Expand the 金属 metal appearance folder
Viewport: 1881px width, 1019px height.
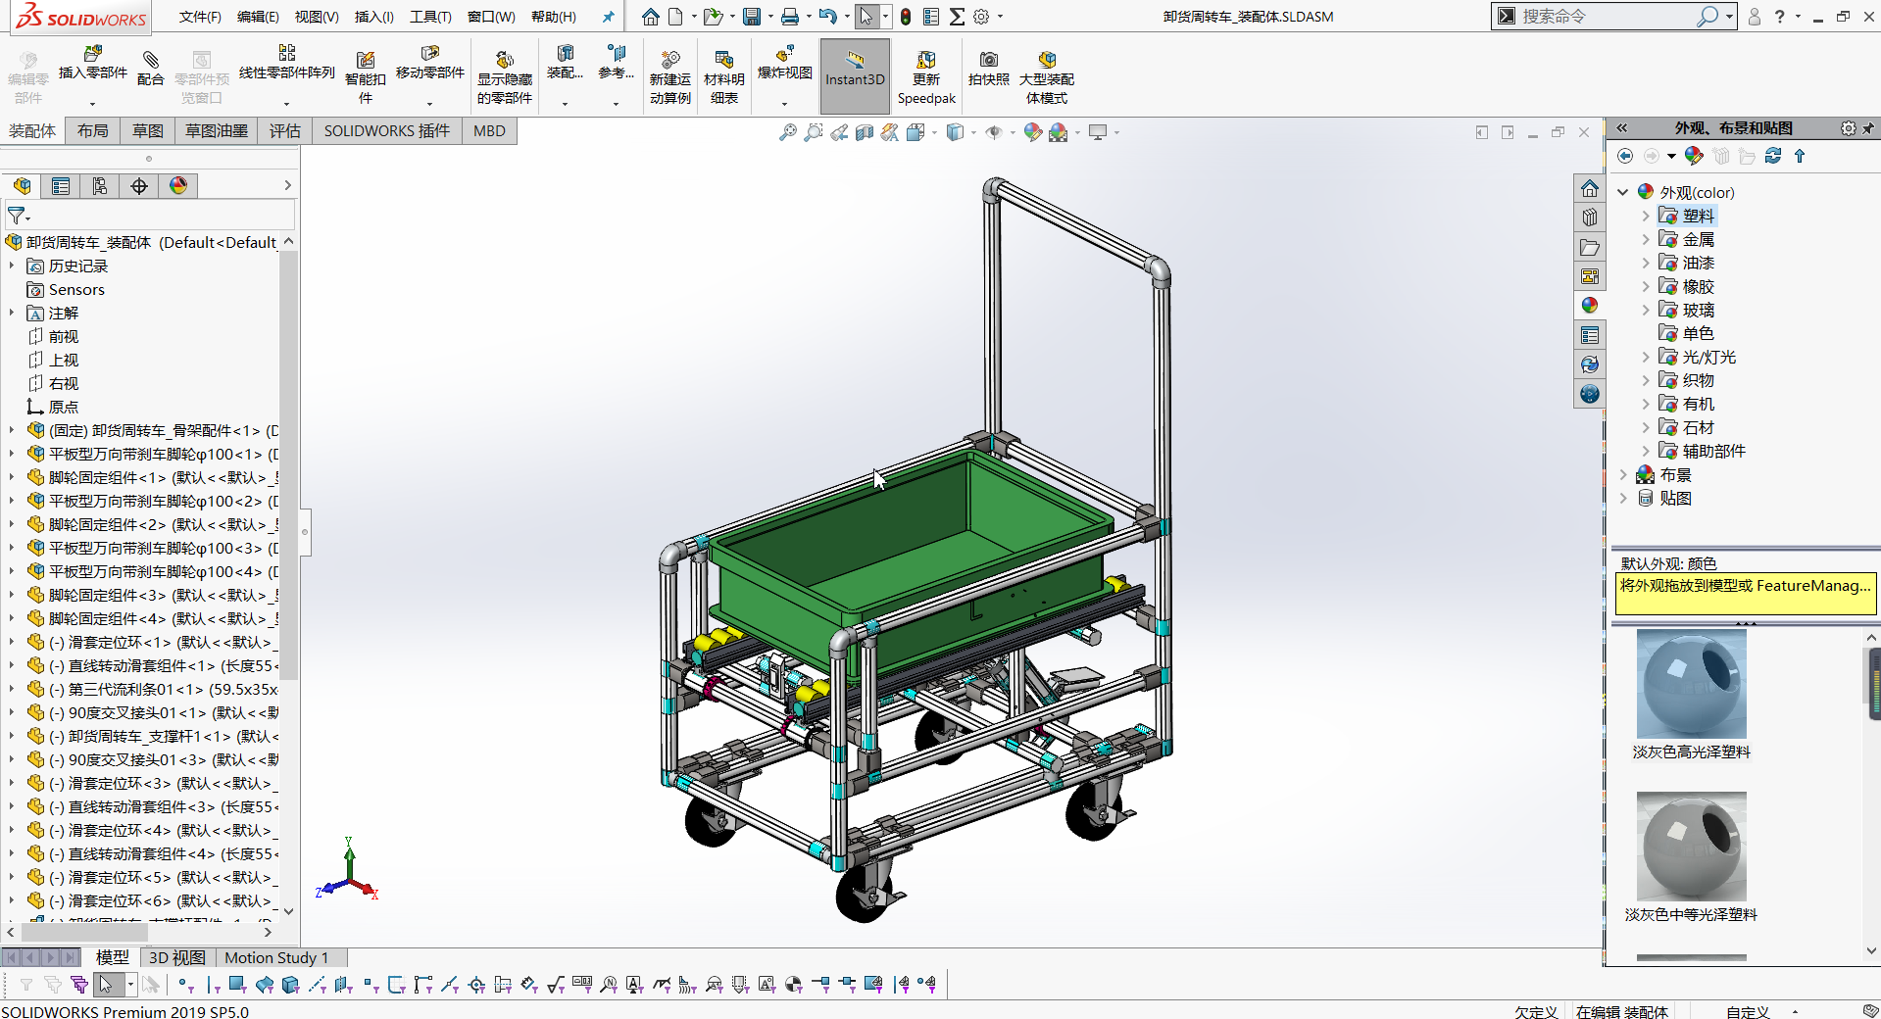(x=1646, y=239)
